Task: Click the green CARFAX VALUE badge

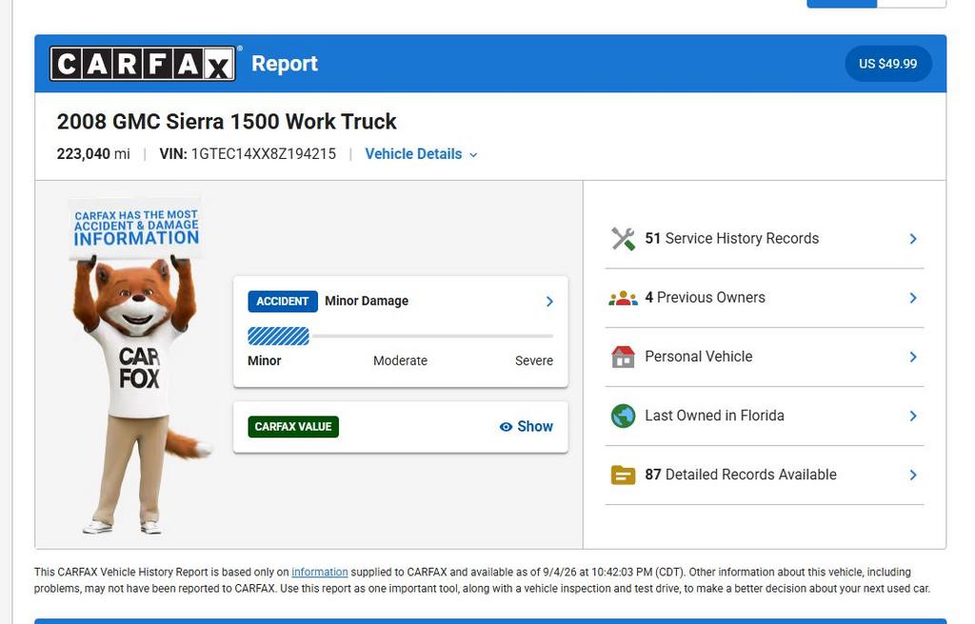Action: 293,427
